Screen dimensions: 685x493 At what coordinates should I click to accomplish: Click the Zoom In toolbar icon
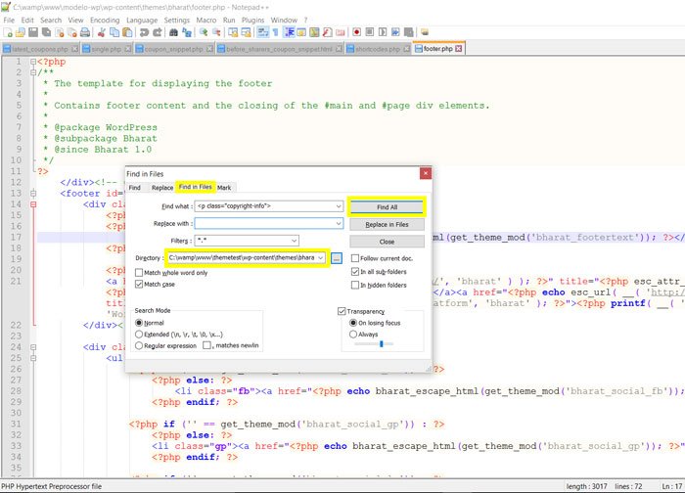click(x=204, y=32)
